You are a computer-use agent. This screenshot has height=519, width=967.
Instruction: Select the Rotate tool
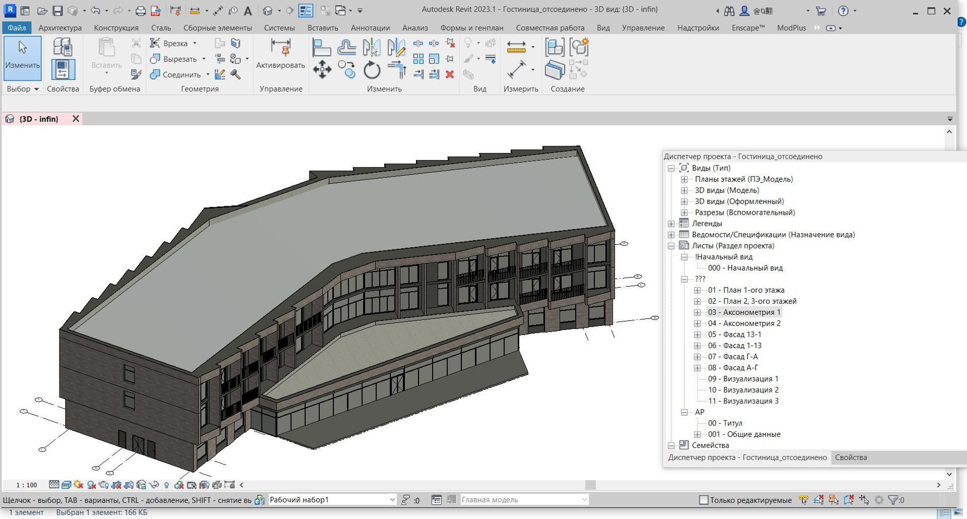point(372,70)
